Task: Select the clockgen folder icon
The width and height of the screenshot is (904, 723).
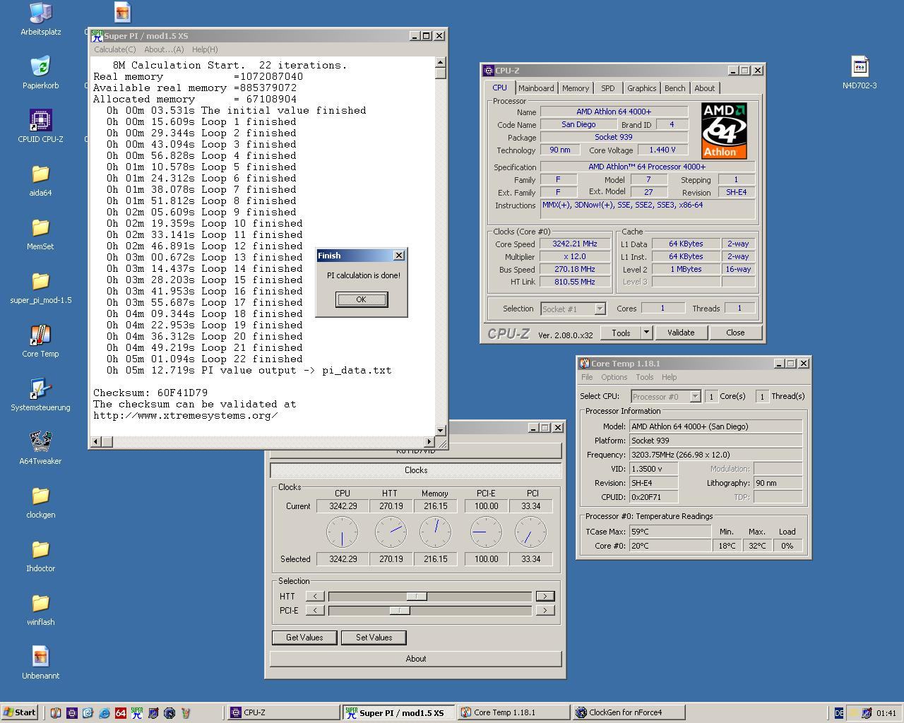Action: (x=40, y=502)
